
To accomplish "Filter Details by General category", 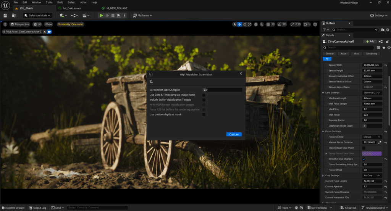I will pos(330,53).
